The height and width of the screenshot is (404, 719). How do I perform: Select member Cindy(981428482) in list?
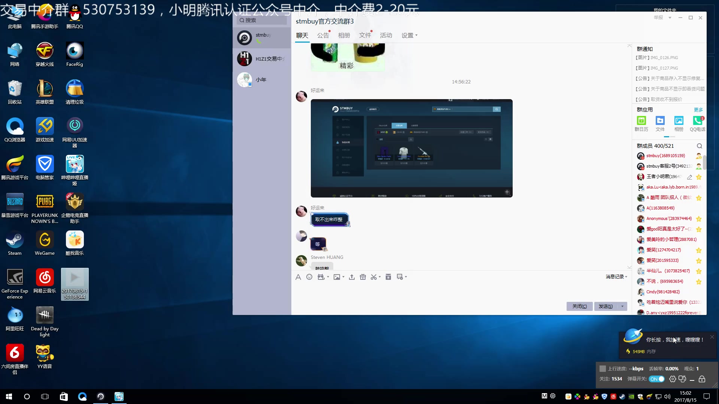coord(669,292)
